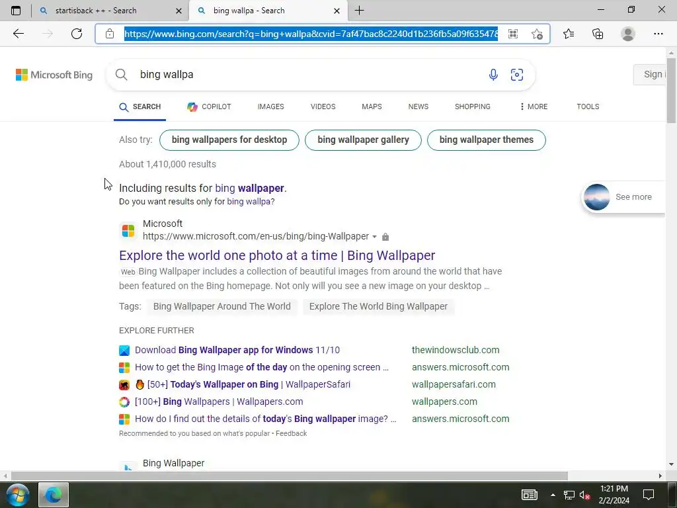The width and height of the screenshot is (677, 508).
Task: Open How to get the Bing Image link
Action: (262, 367)
